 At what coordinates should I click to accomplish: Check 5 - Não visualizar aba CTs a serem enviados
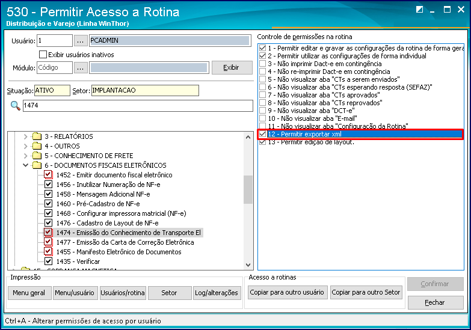coord(263,79)
